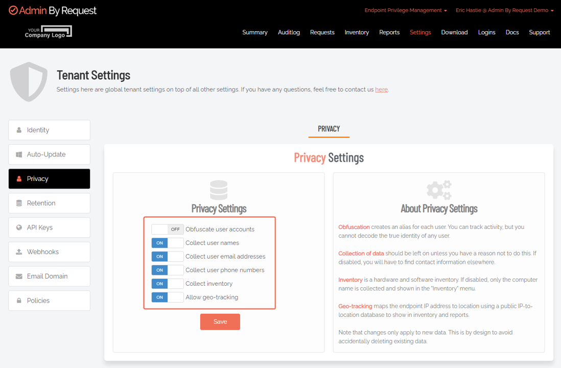Screen dimensions: 561x368
Task: Open the Docs menu item
Action: 512,32
